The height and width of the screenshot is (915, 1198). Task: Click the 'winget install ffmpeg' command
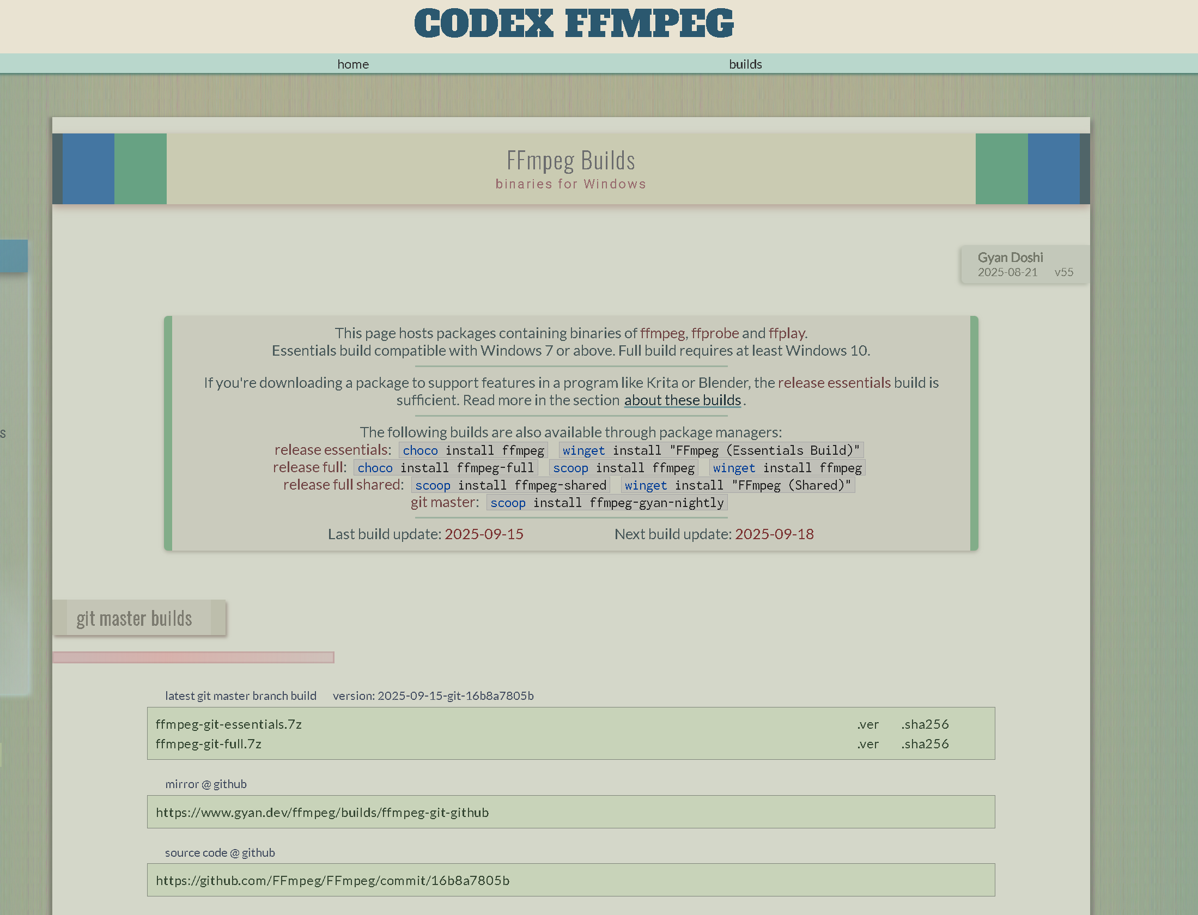pos(787,468)
